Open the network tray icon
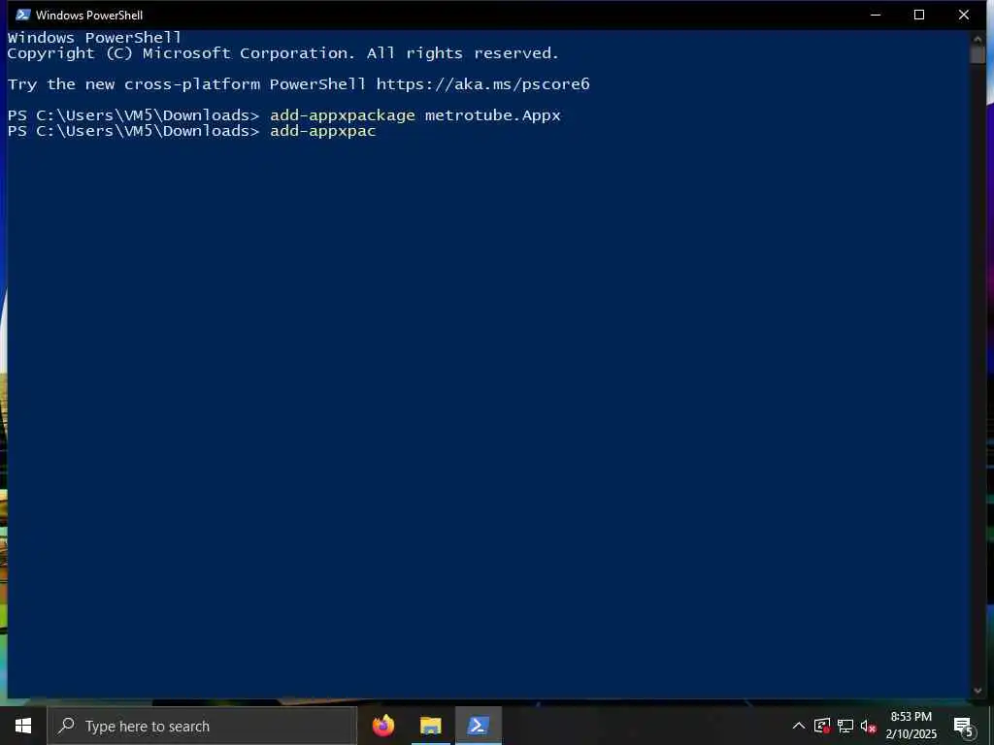Screen dimensions: 994x745 [845, 726]
